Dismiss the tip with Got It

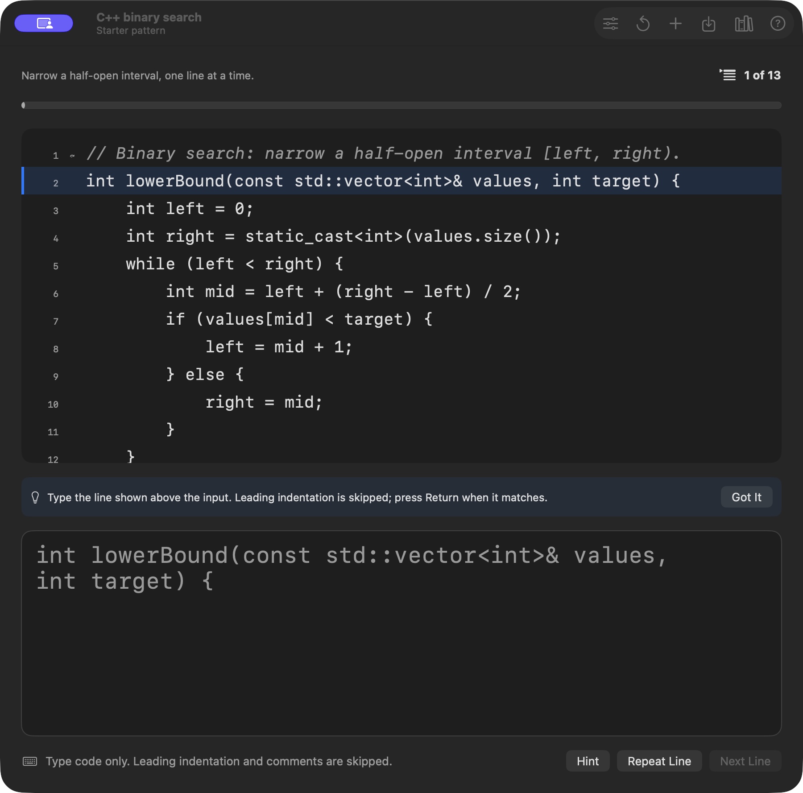(746, 497)
